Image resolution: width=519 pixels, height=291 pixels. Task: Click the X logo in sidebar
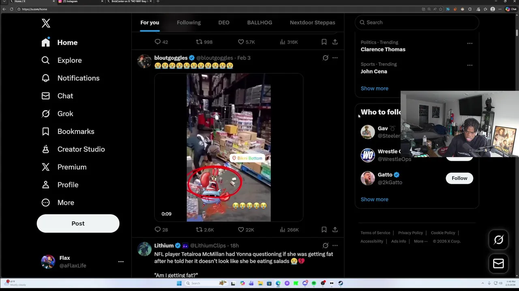click(46, 23)
